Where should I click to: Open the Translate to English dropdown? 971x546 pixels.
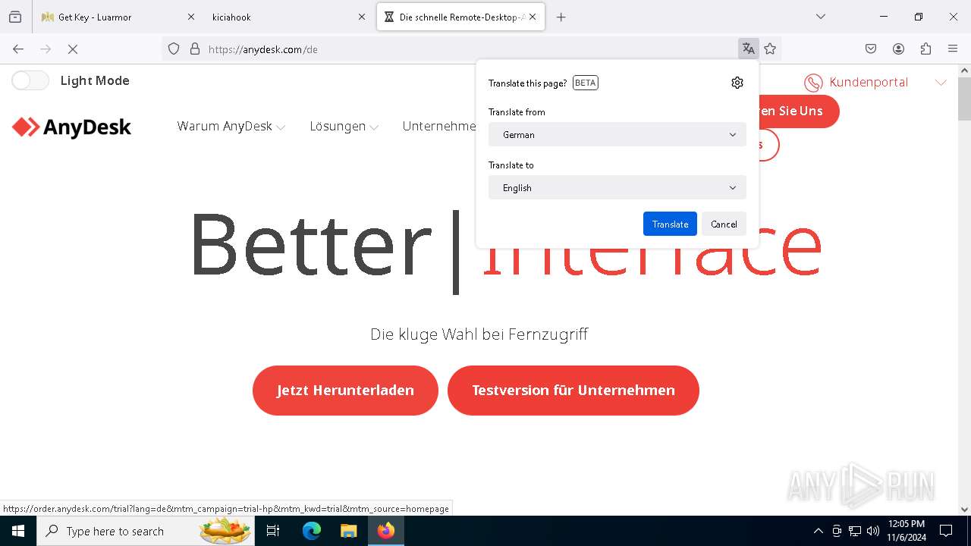pos(617,187)
